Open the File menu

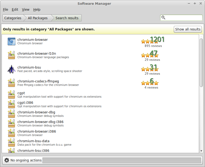(x=5, y=10)
